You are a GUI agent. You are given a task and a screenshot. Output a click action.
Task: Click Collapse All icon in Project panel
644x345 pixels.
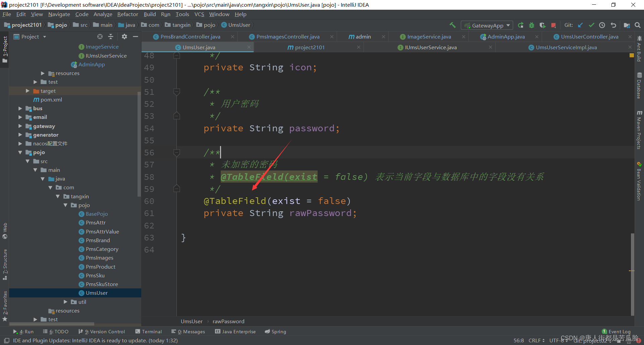coord(111,37)
